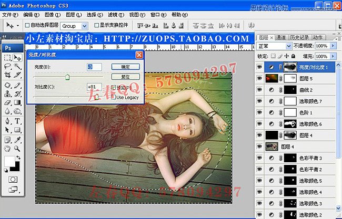Select the Zoom tool
Viewport: 342px width, 219px height.
point(17,149)
